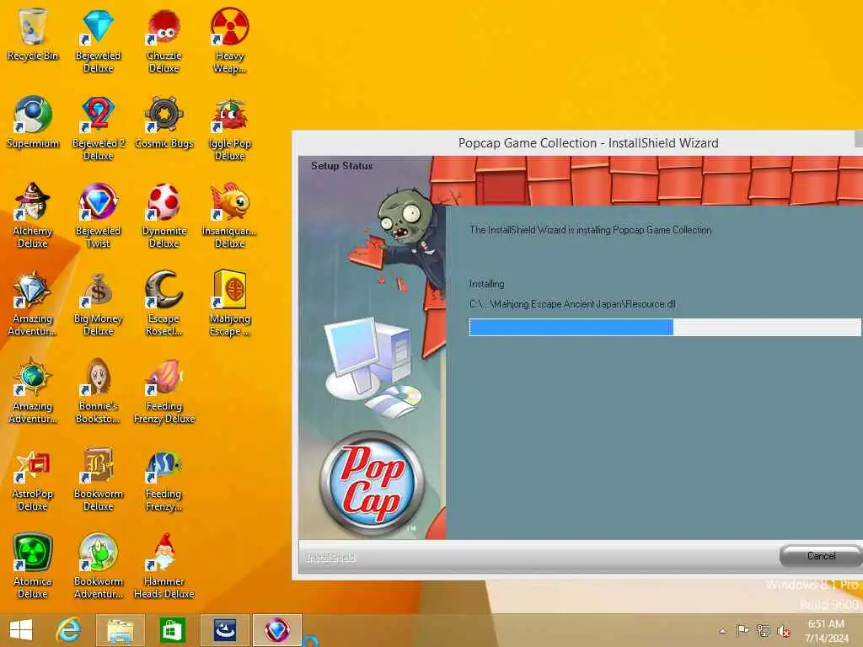Image resolution: width=863 pixels, height=647 pixels.
Task: Click the Bejeweled Twist shortcut
Action: click(98, 215)
